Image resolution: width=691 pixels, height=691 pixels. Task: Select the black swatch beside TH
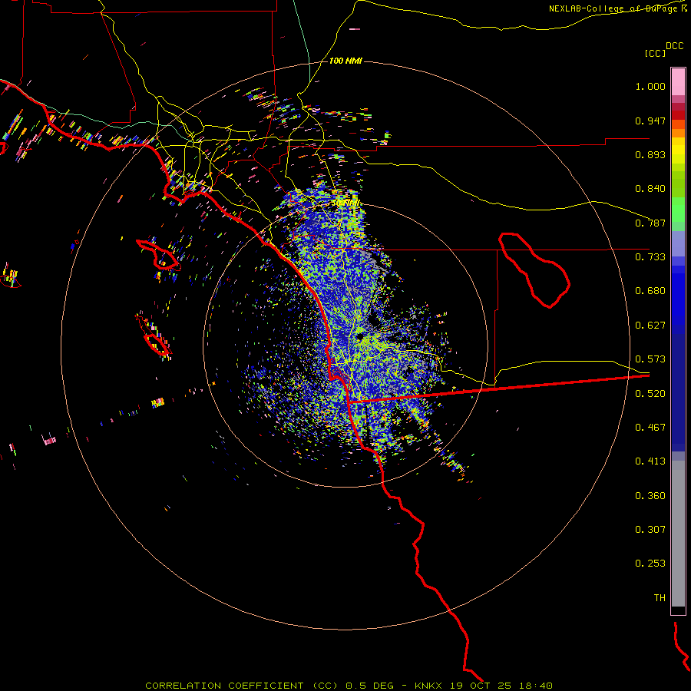(x=678, y=610)
